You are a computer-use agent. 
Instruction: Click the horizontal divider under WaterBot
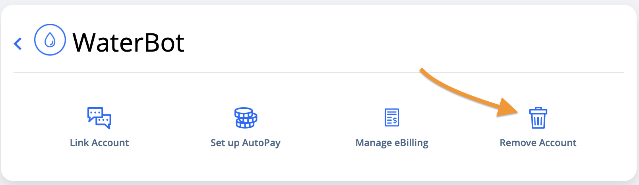[x=319, y=73]
